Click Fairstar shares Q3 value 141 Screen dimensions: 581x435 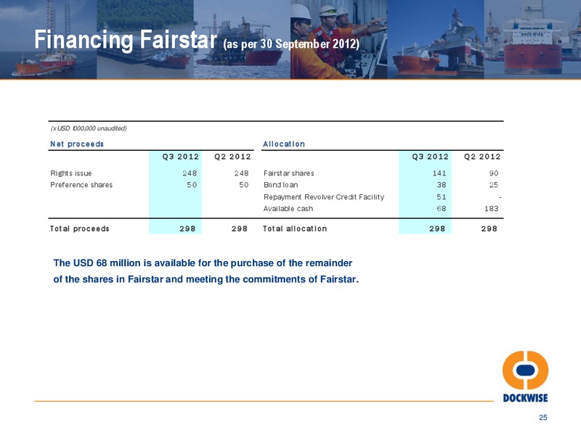tap(439, 173)
